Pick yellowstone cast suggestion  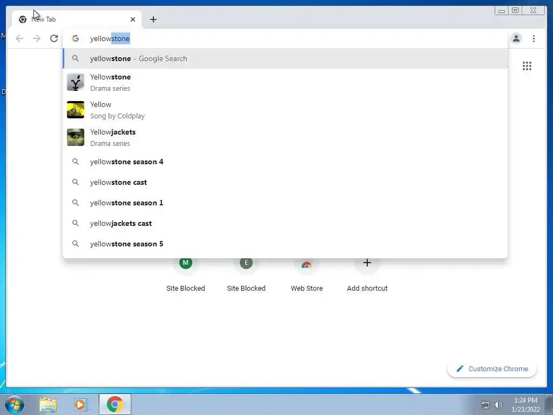coord(285,182)
